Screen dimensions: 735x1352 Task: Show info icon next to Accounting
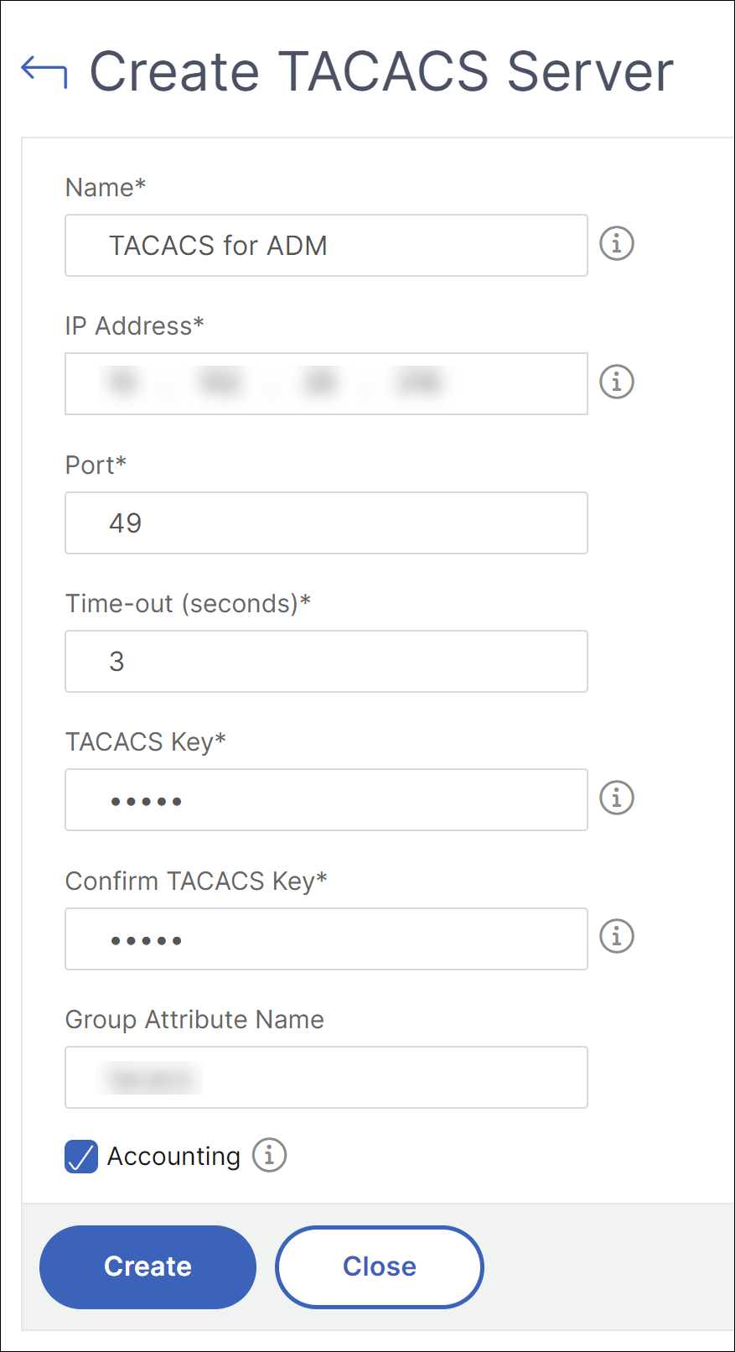point(269,1155)
